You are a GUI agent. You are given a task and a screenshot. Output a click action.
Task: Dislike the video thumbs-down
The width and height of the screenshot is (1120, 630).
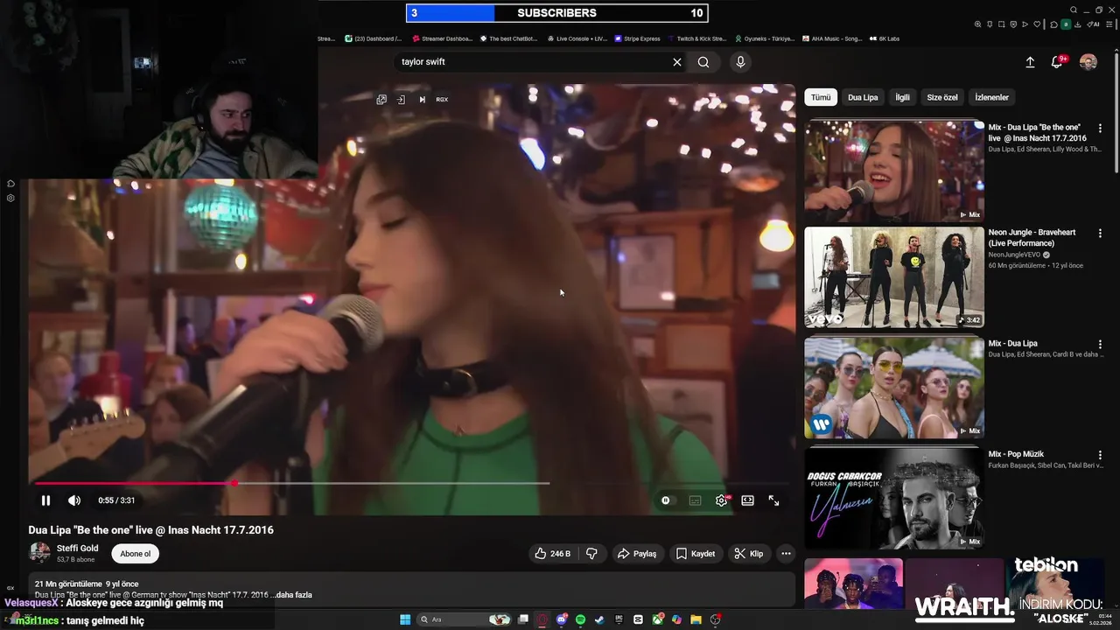[591, 554]
